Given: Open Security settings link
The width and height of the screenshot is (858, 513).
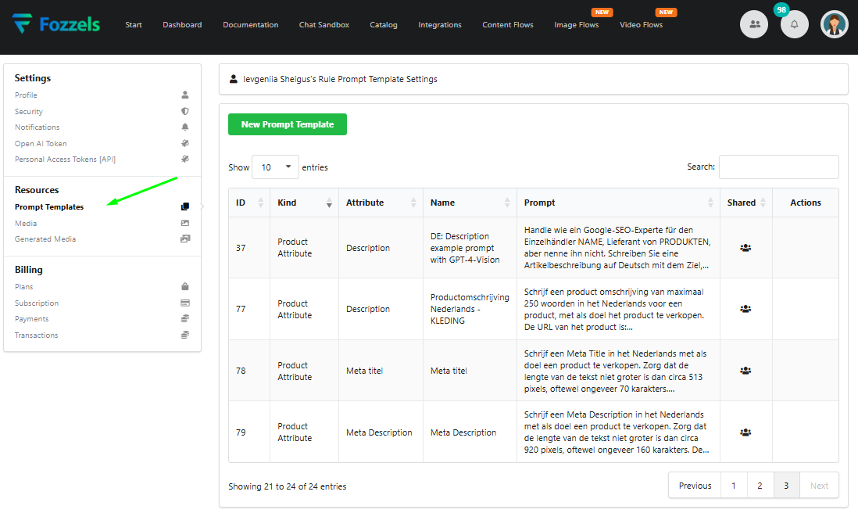Looking at the screenshot, I should [x=29, y=112].
